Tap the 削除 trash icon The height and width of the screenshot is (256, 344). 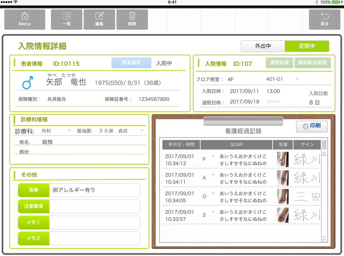tap(132, 19)
